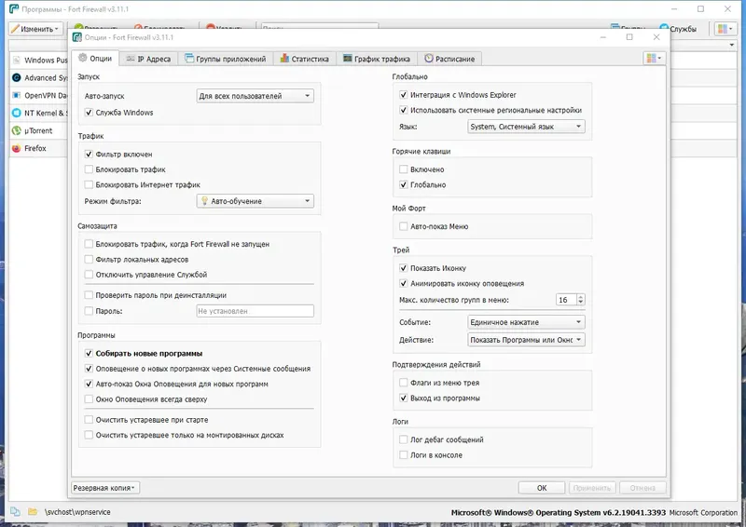Click the max groups stepper arrows
The width and height of the screenshot is (746, 527).
pos(580,300)
